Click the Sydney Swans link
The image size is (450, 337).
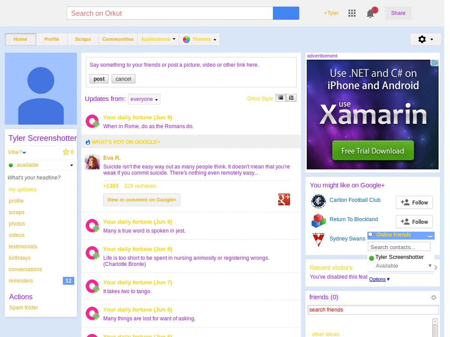[x=347, y=239]
